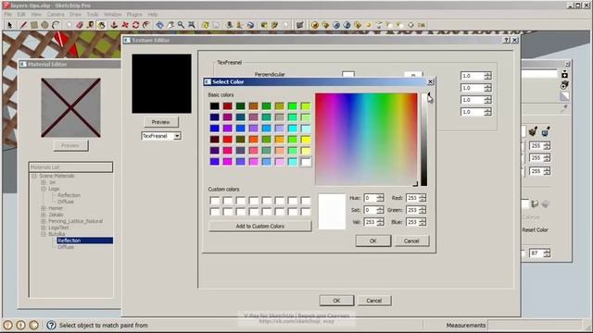Click Cancel in Select Color dialog
Viewport: 593px width, 333px height.
[x=411, y=240]
